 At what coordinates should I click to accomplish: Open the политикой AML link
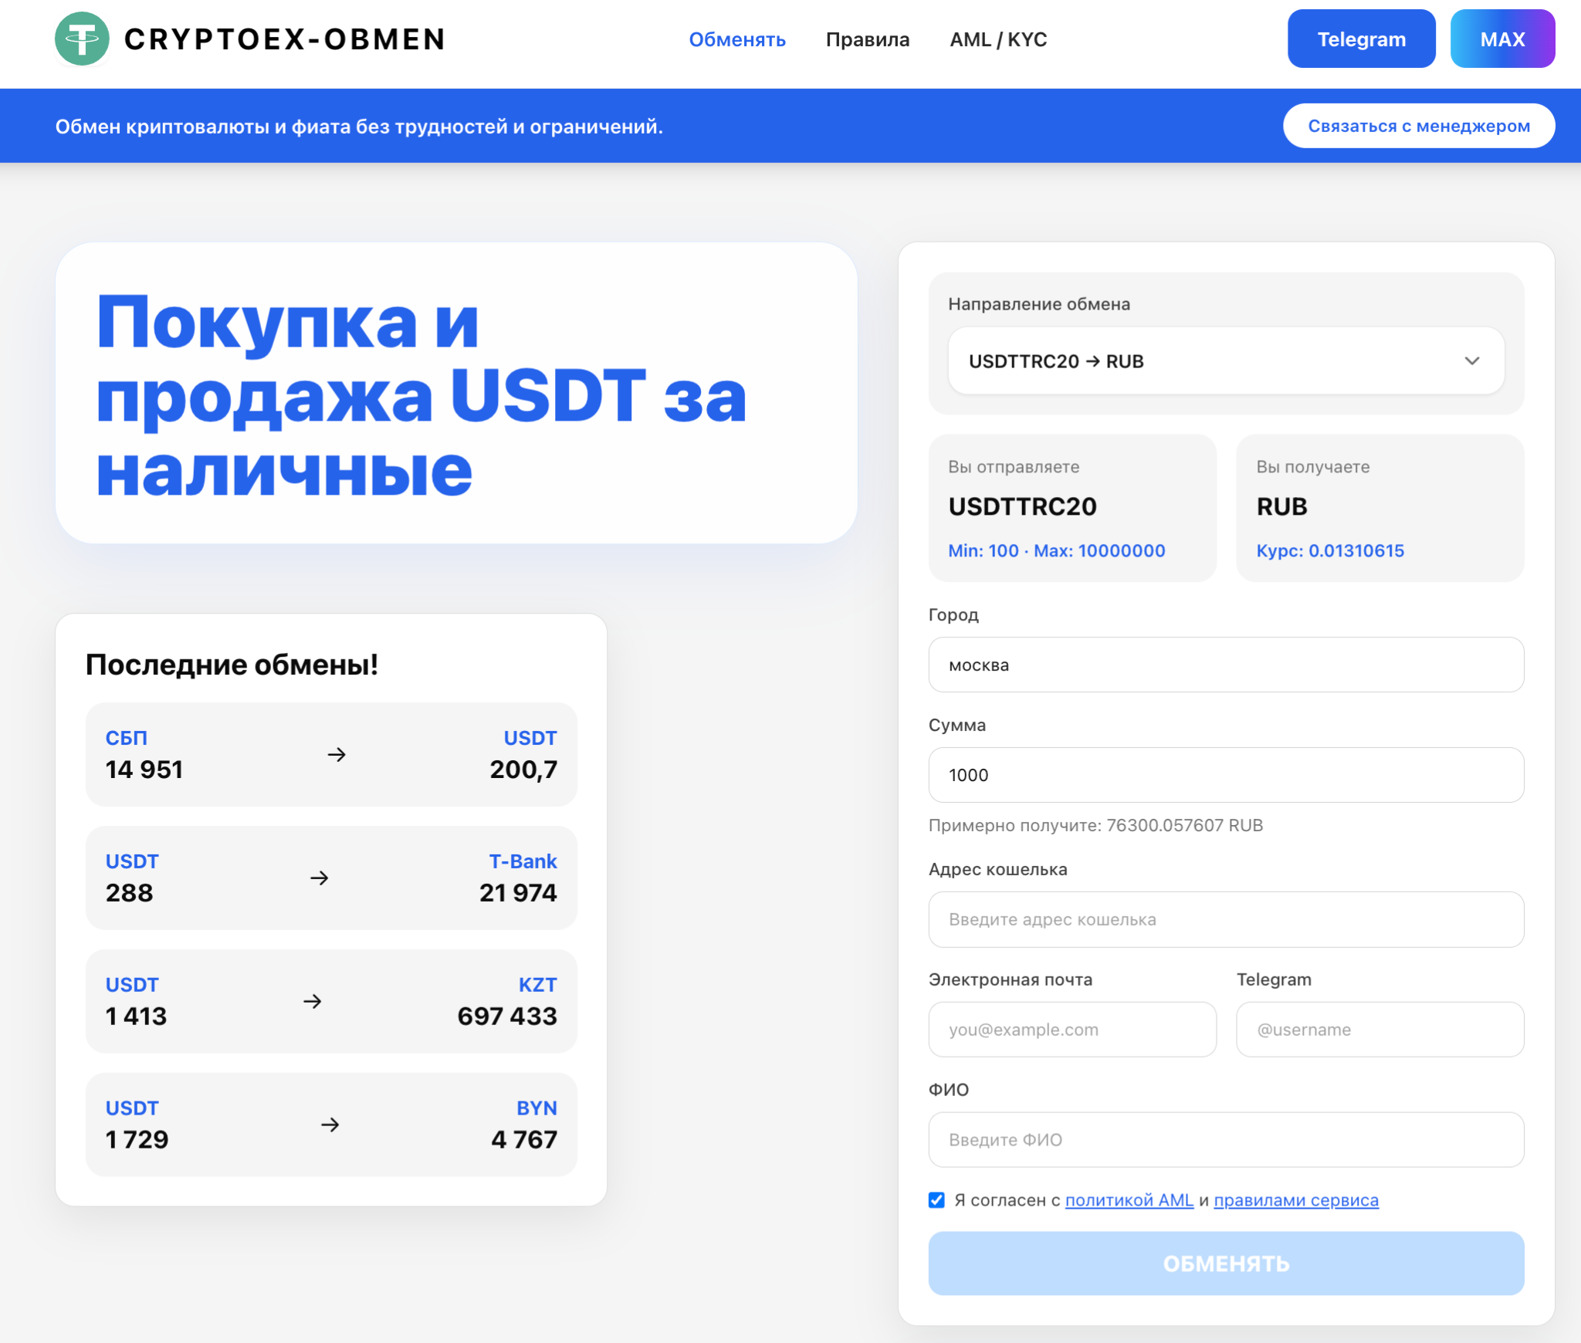pos(1129,1200)
